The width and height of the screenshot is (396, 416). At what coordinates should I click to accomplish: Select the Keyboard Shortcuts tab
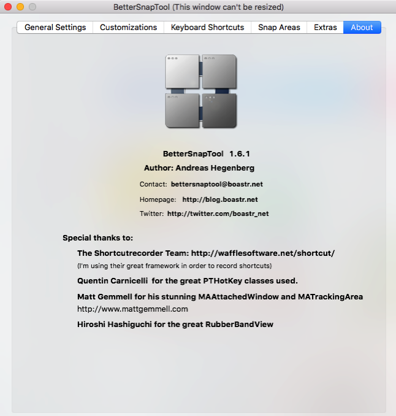tap(207, 28)
